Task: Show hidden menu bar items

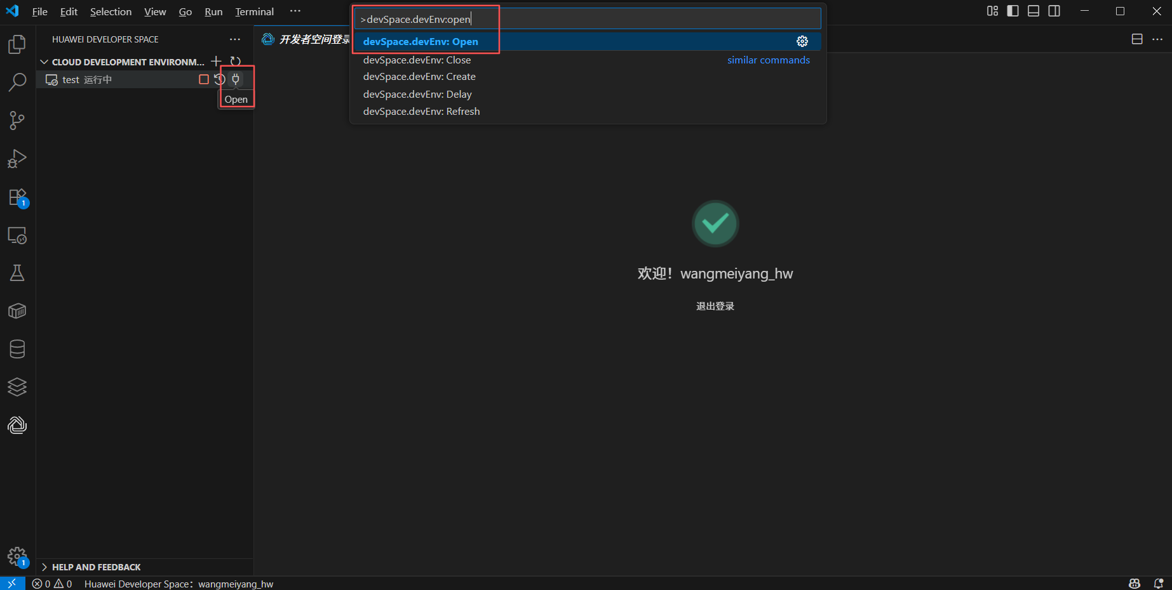Action: pos(295,11)
